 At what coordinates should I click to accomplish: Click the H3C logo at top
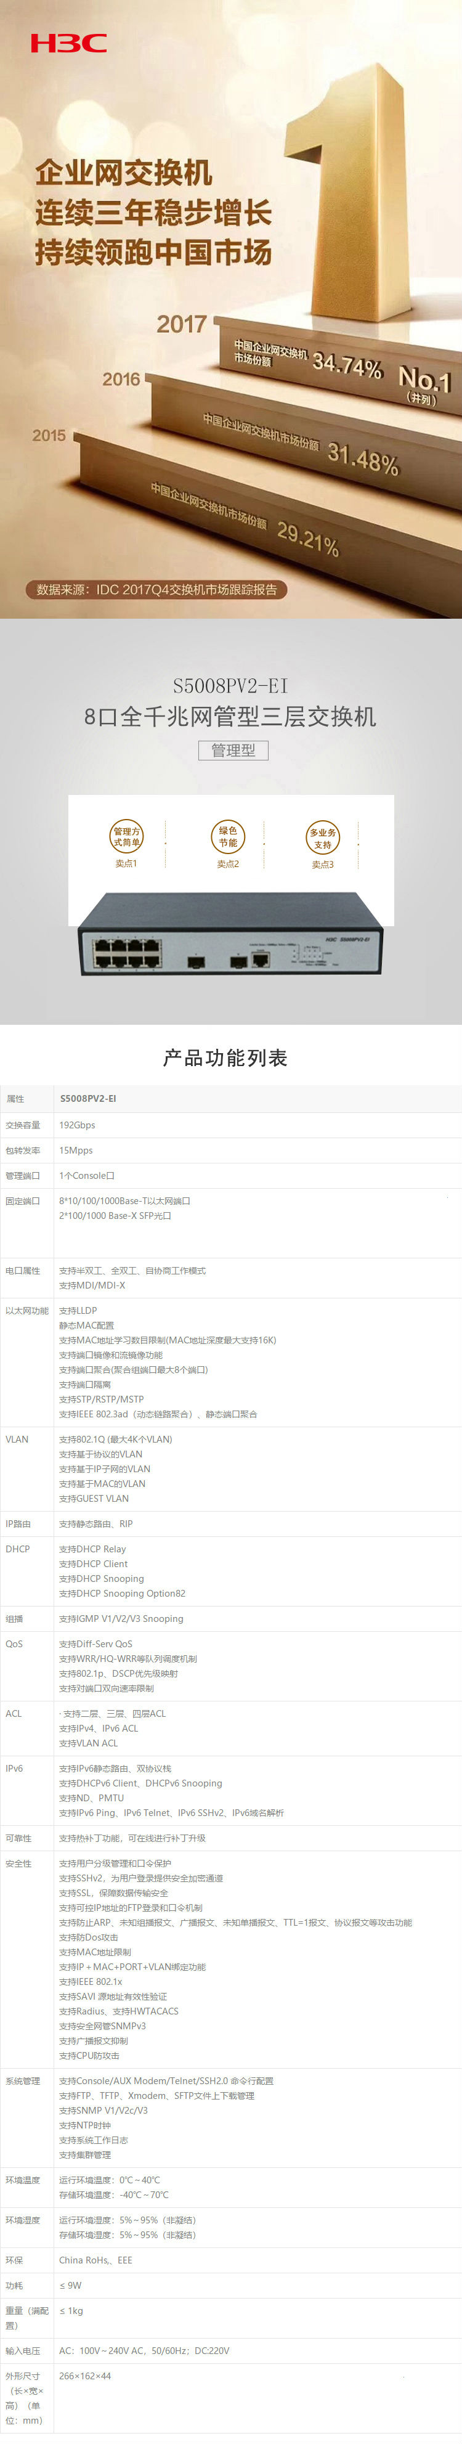point(68,43)
